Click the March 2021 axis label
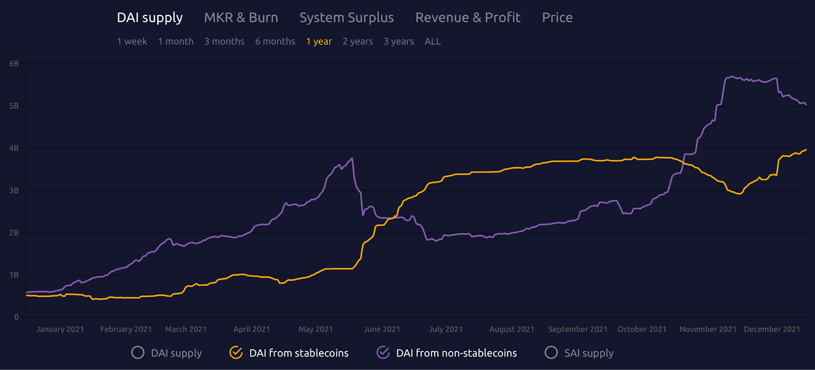The height and width of the screenshot is (370, 815). tap(186, 329)
